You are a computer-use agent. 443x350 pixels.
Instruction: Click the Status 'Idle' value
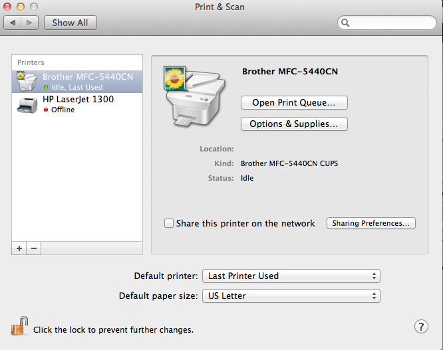[x=247, y=178]
